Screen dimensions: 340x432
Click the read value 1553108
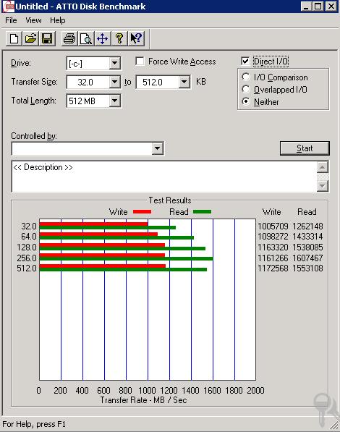(x=307, y=268)
